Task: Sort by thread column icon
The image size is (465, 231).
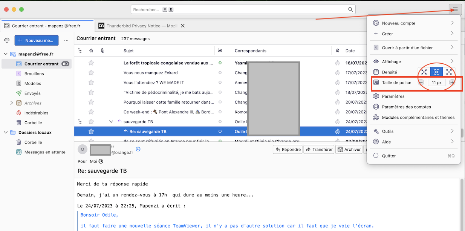Action: [80, 50]
